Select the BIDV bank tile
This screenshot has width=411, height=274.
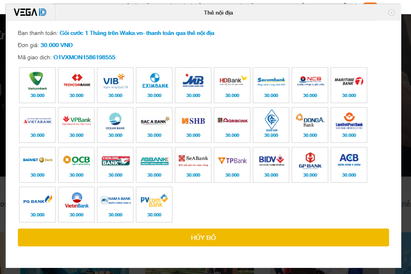coord(271,164)
